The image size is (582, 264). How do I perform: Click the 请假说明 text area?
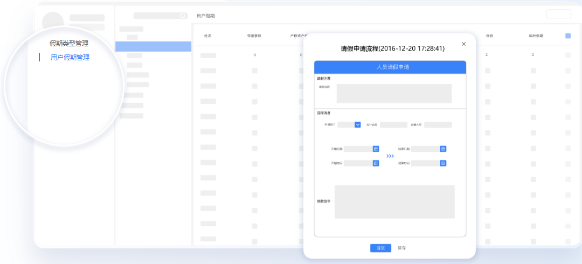pyautogui.click(x=394, y=93)
